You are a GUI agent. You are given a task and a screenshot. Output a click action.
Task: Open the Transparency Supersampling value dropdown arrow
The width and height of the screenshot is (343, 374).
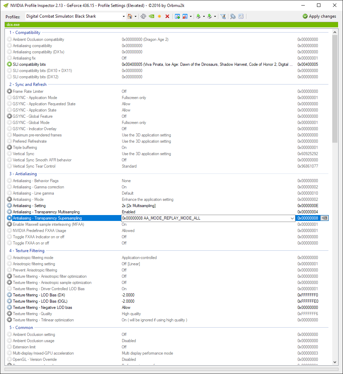pos(292,218)
